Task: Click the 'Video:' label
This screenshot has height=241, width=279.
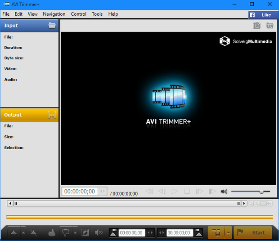Action: [10, 69]
